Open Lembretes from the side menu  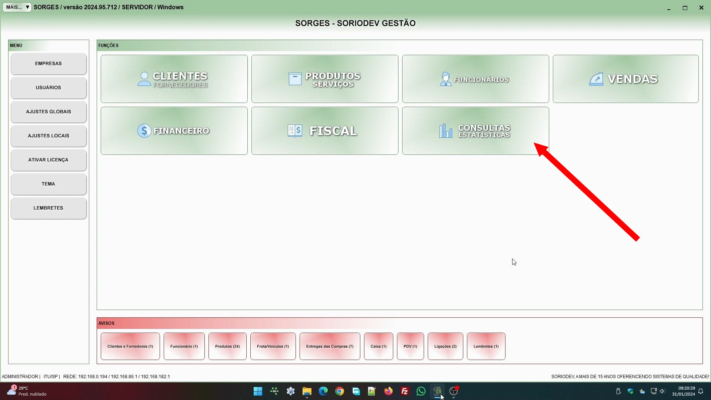click(49, 208)
